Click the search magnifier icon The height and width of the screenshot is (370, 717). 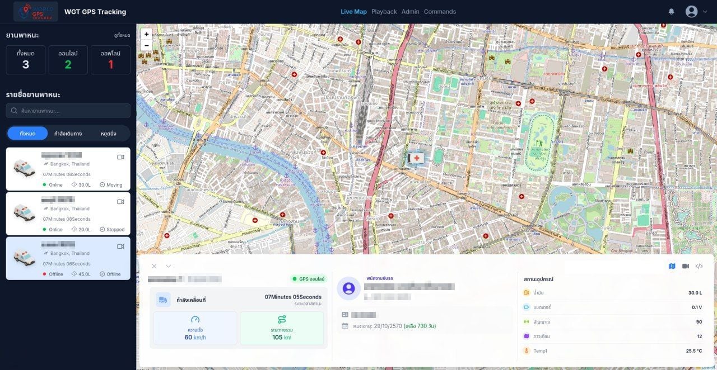[14, 111]
